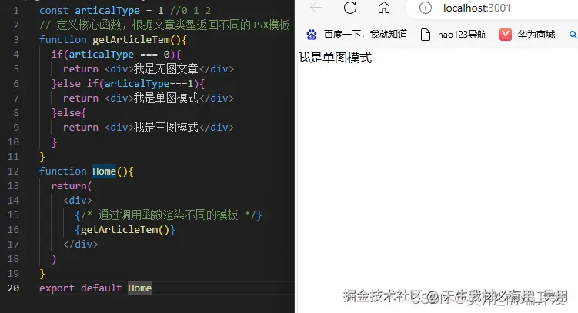Viewport: 578px width, 313px height.
Task: Click 我是单图模式 in code line 7
Action: [166, 98]
